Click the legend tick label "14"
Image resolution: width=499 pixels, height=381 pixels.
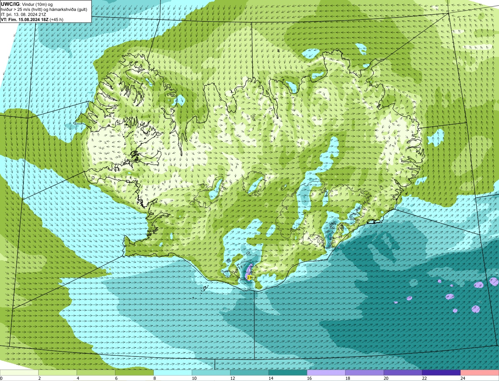(271, 378)
